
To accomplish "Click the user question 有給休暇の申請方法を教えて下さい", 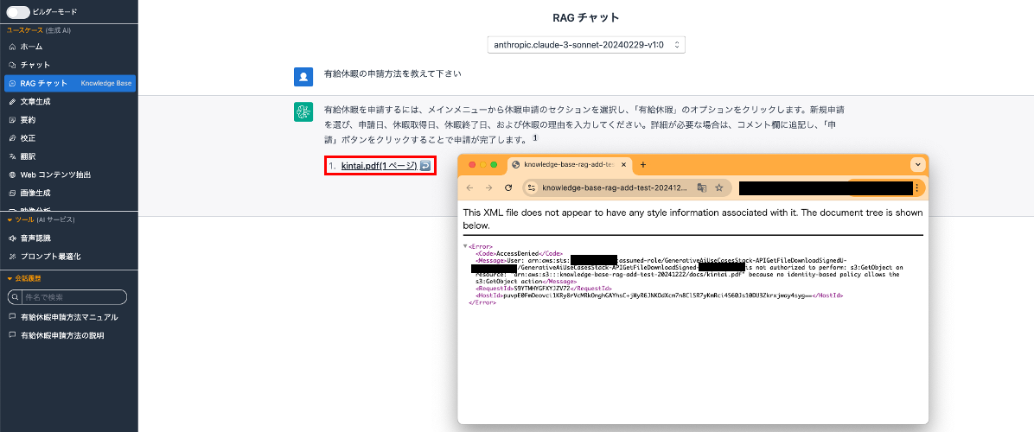I will pyautogui.click(x=392, y=73).
